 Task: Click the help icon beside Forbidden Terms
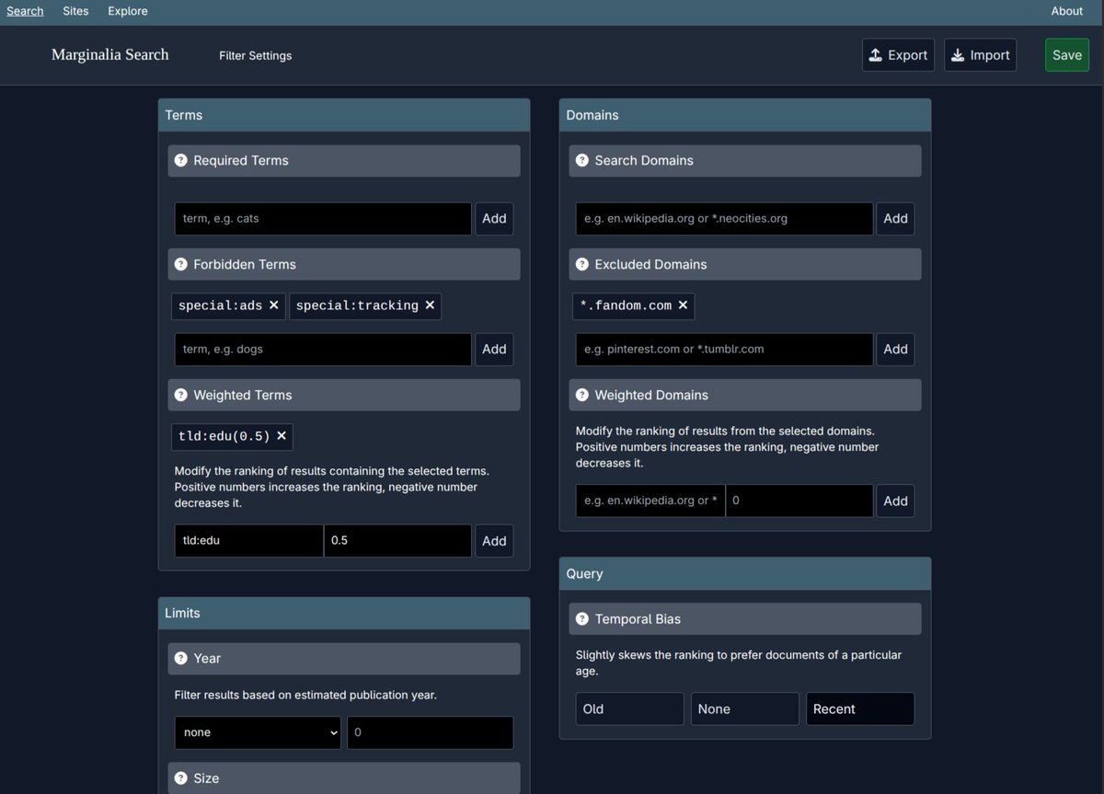[181, 264]
